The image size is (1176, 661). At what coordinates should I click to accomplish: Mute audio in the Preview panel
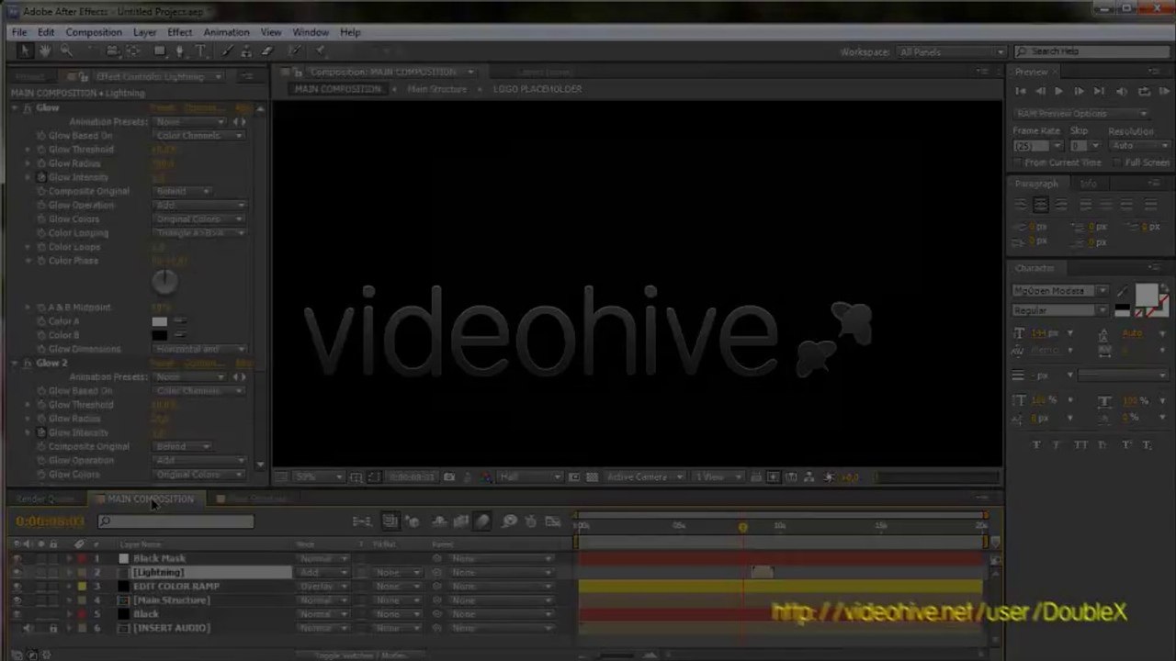pos(1121,92)
